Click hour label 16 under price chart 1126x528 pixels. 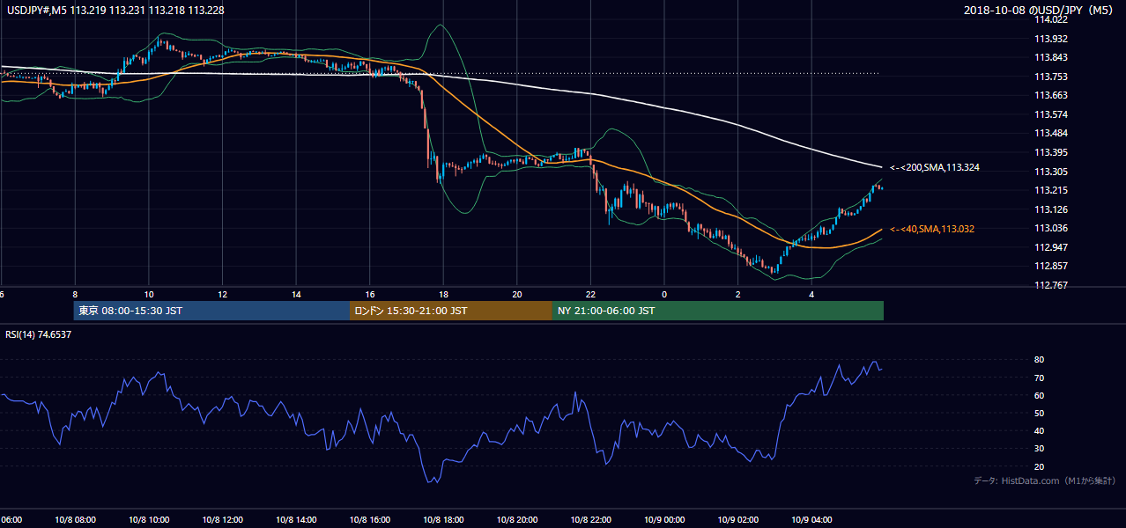coord(369,294)
